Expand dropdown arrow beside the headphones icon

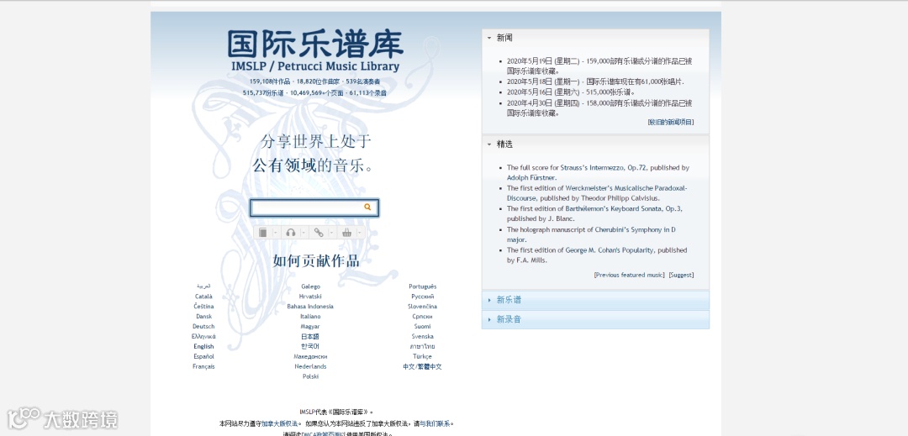pyautogui.click(x=304, y=233)
